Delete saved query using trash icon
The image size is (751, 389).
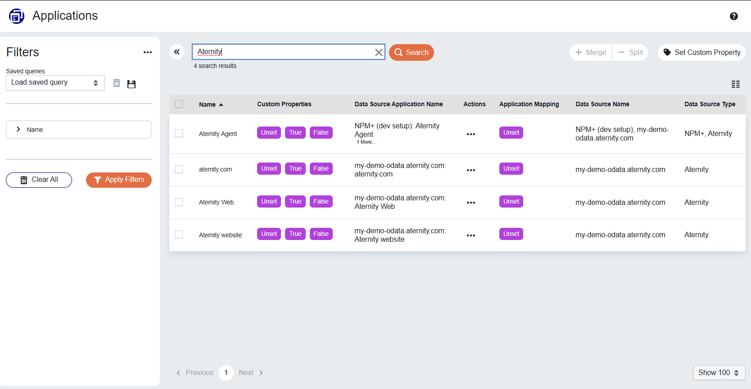[117, 83]
